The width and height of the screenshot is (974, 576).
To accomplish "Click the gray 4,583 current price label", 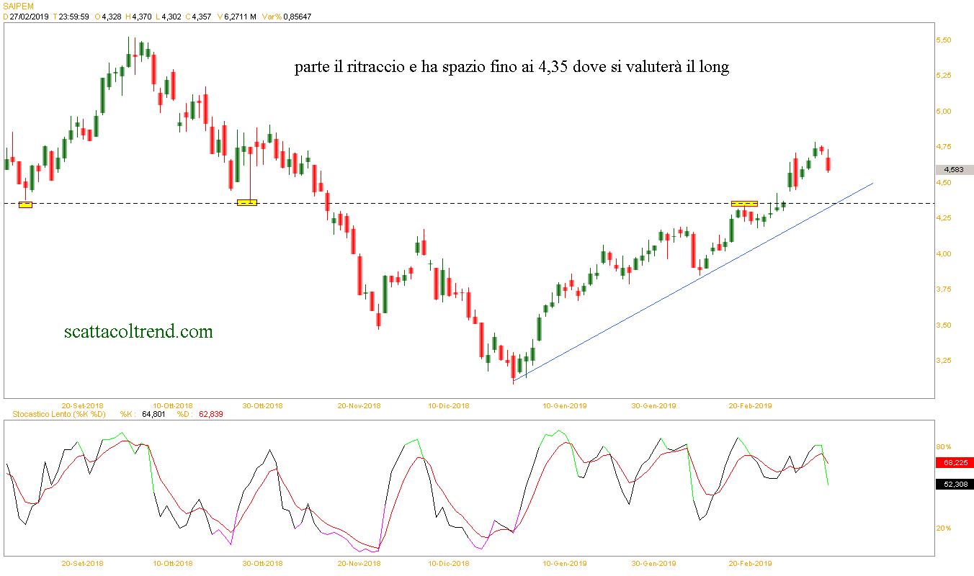I will pyautogui.click(x=954, y=170).
